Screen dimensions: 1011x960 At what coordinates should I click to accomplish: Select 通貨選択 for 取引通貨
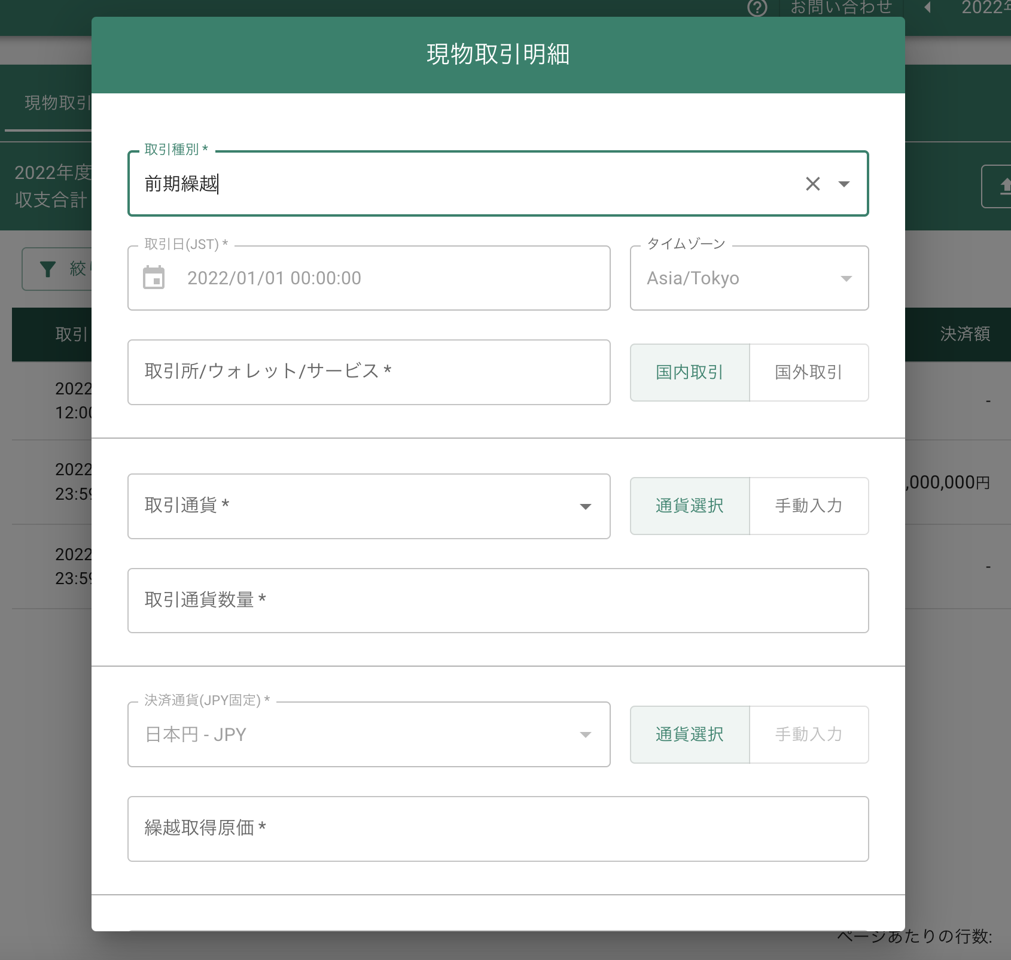point(690,506)
